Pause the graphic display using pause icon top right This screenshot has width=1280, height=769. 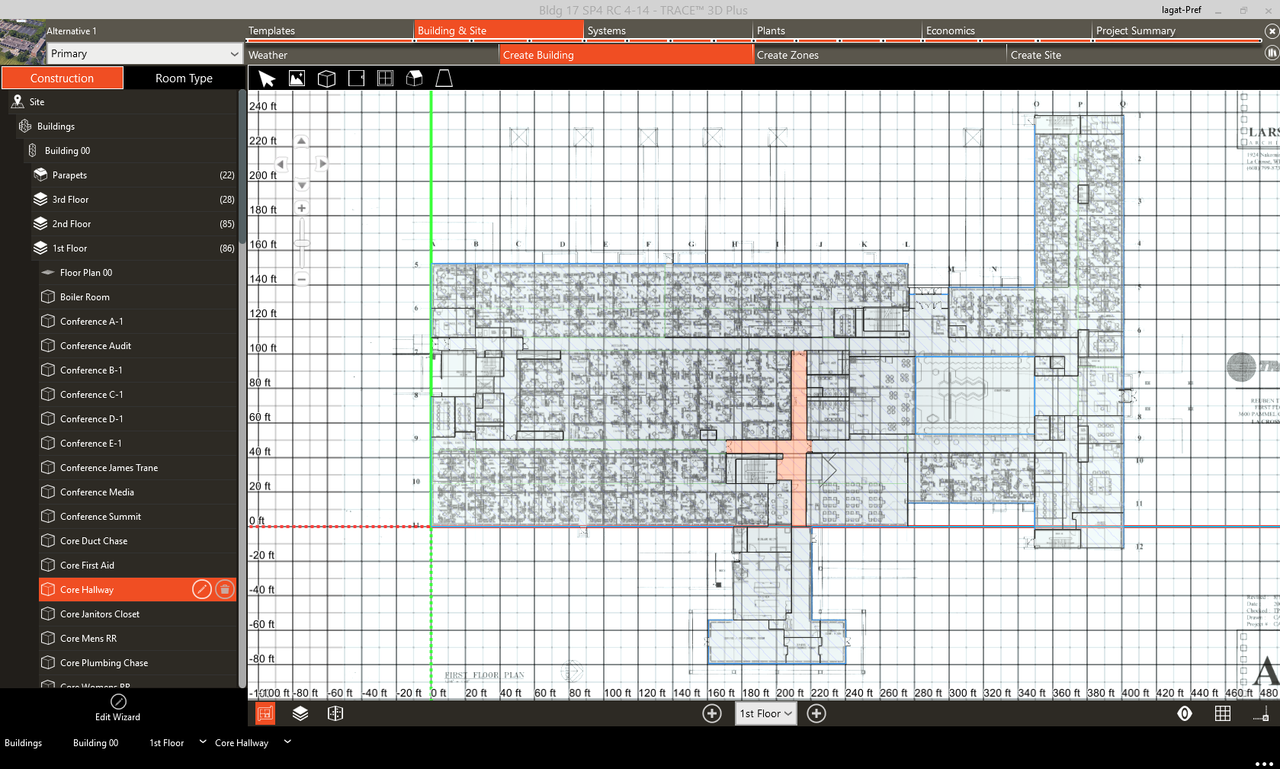(1271, 53)
